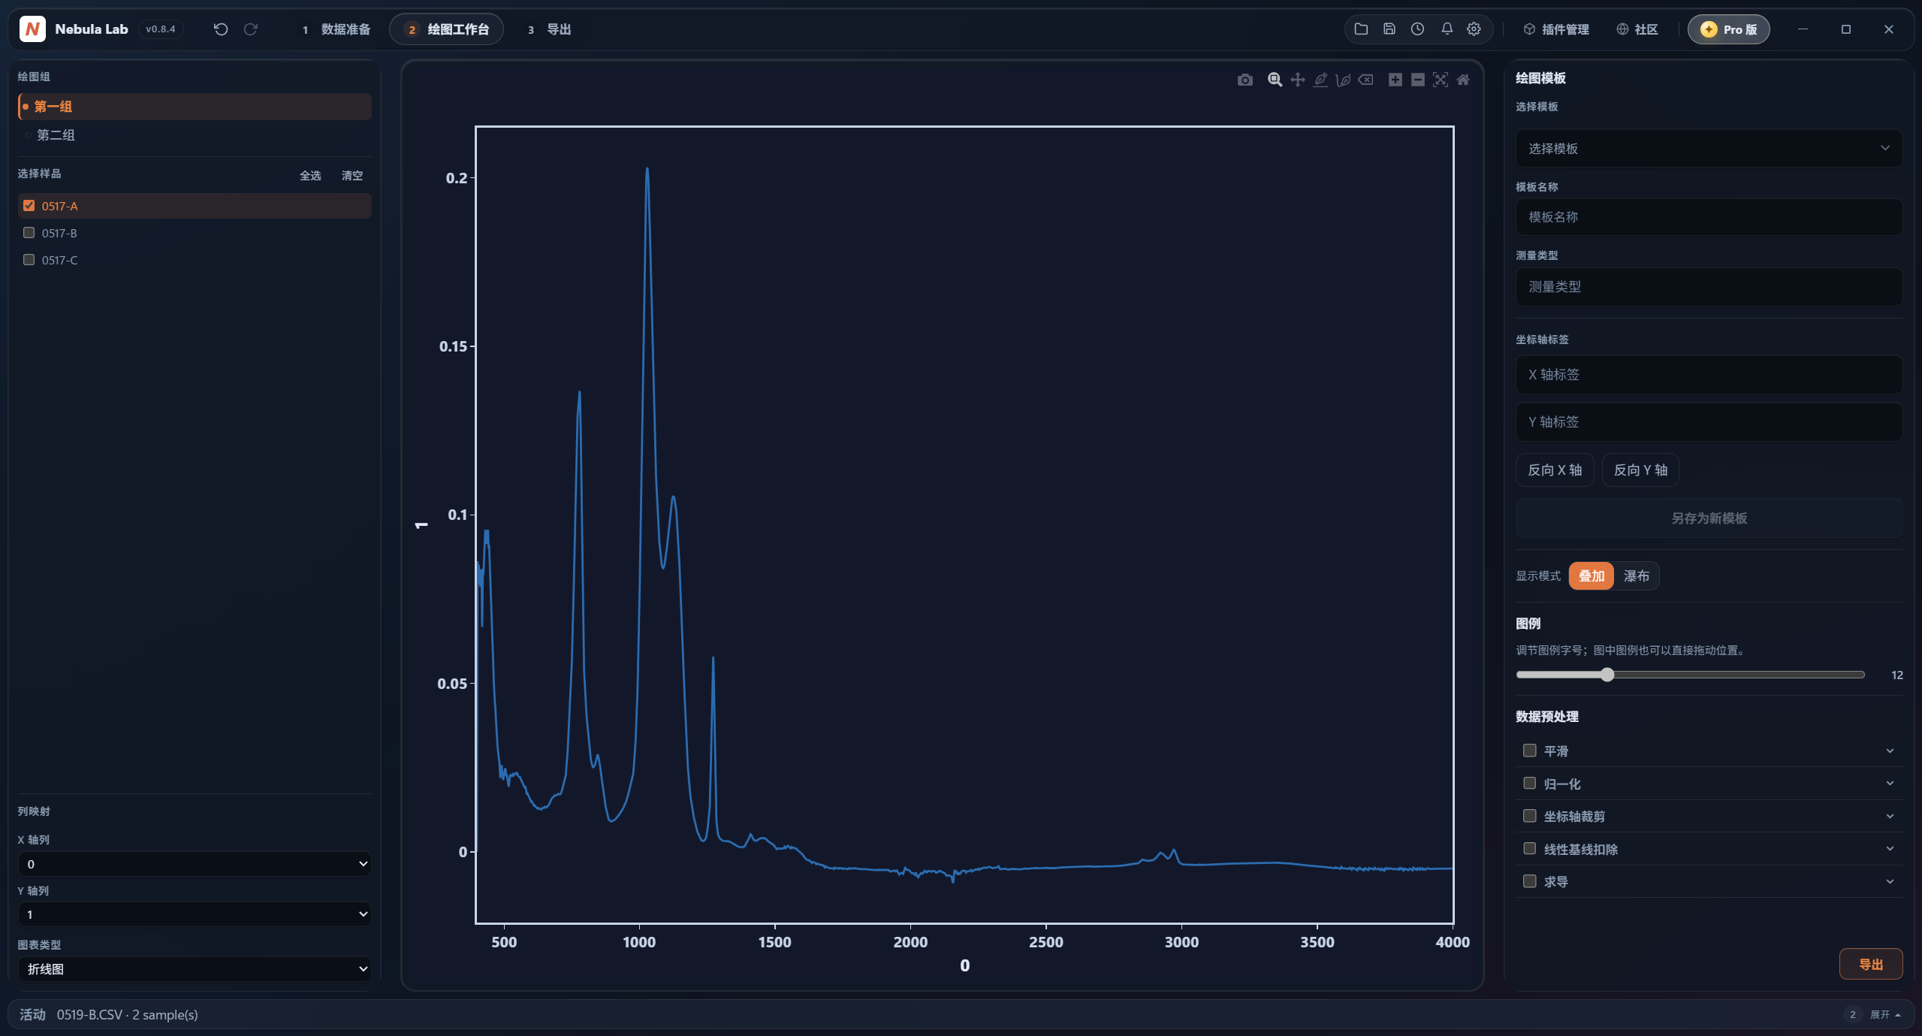Screen dimensions: 1922x1036
Task: Select the draw line pen tool
Action: pyautogui.click(x=1320, y=80)
